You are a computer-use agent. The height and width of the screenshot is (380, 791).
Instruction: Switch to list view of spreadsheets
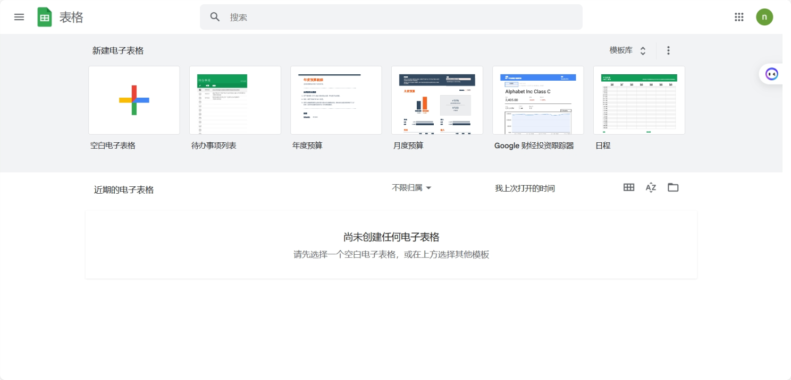[628, 187]
